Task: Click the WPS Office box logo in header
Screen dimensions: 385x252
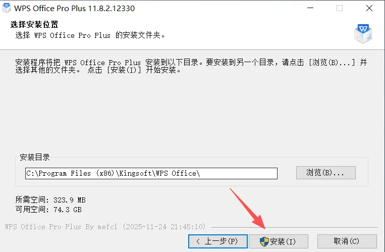Action: point(363,34)
